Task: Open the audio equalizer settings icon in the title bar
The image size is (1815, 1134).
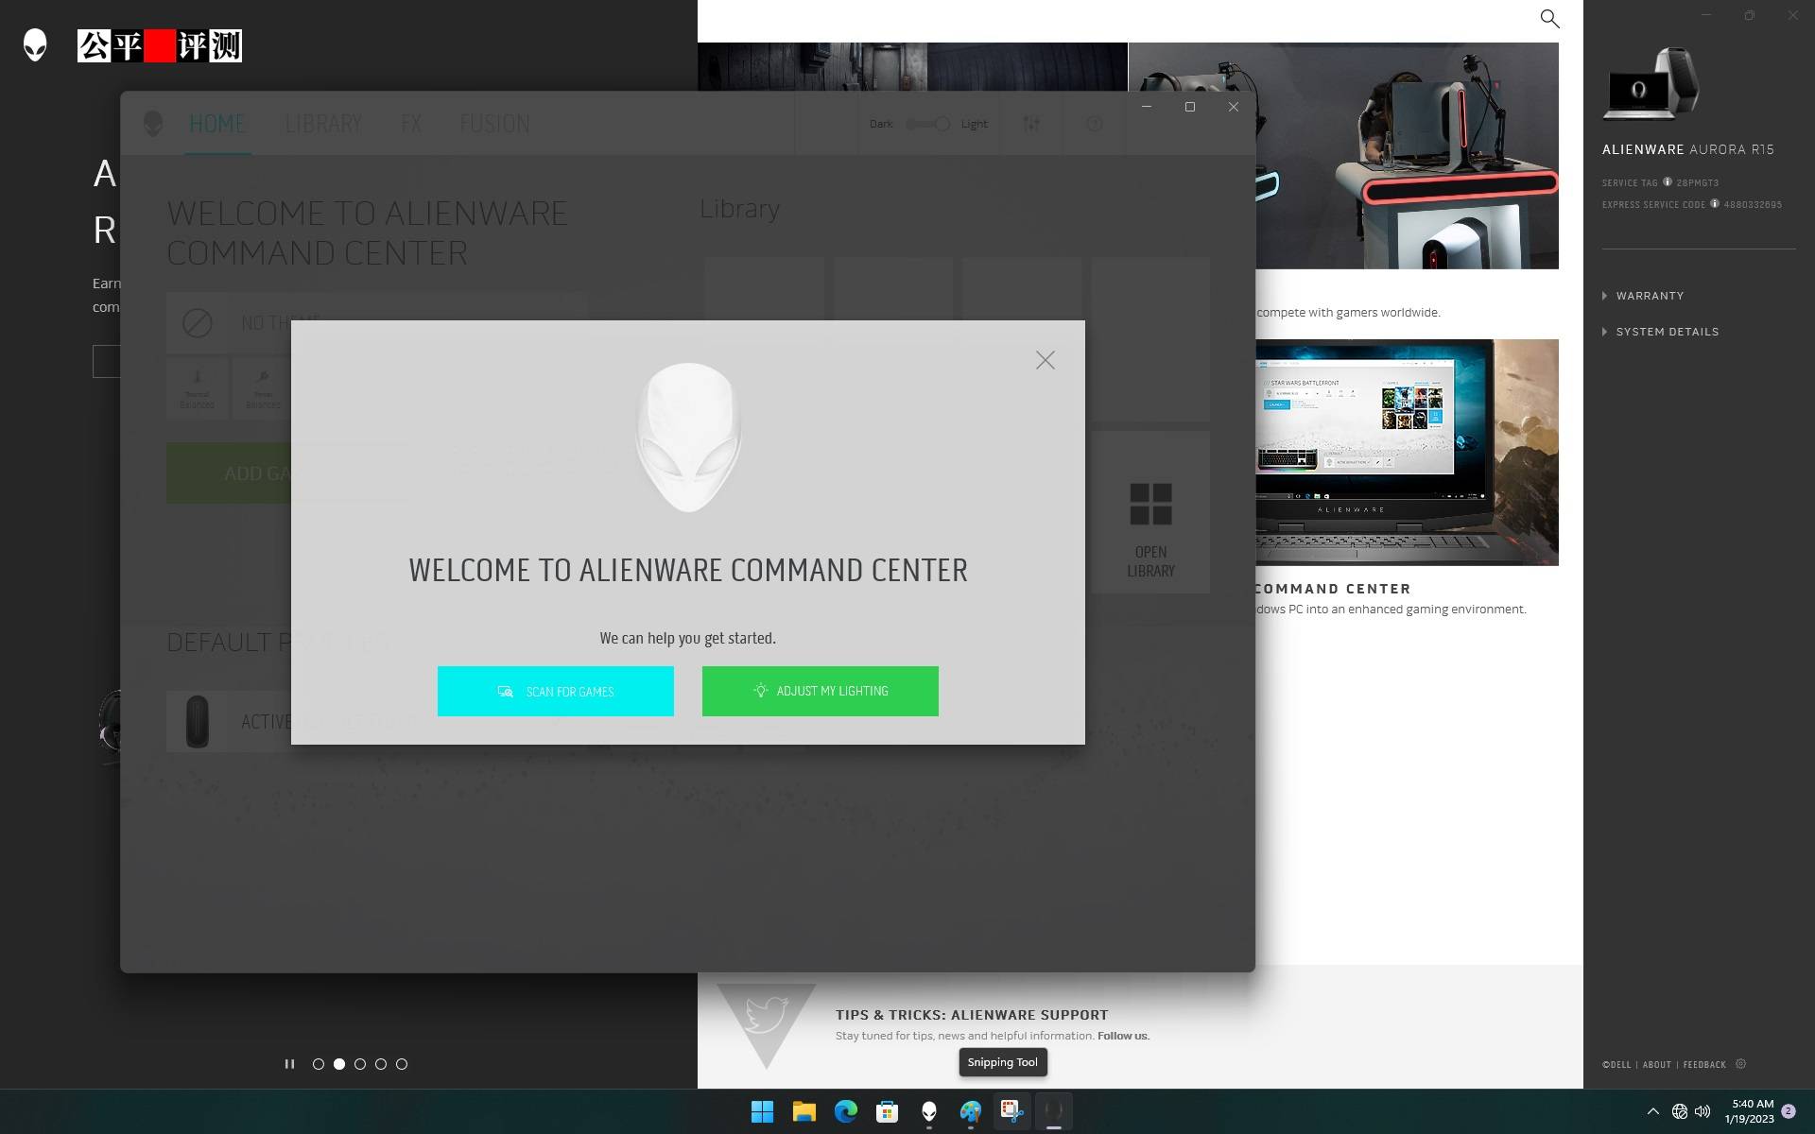Action: 1032,123
